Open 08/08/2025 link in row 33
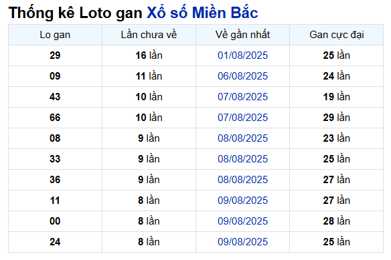Viewport: 391px width, 260px height. point(242,159)
